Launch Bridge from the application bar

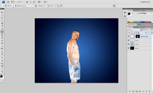(x=8, y=2)
